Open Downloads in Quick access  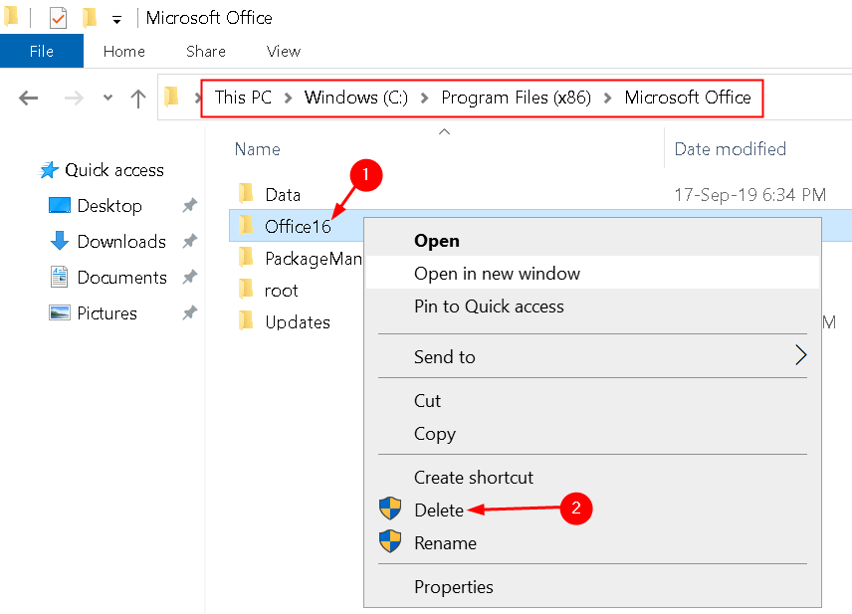click(121, 242)
